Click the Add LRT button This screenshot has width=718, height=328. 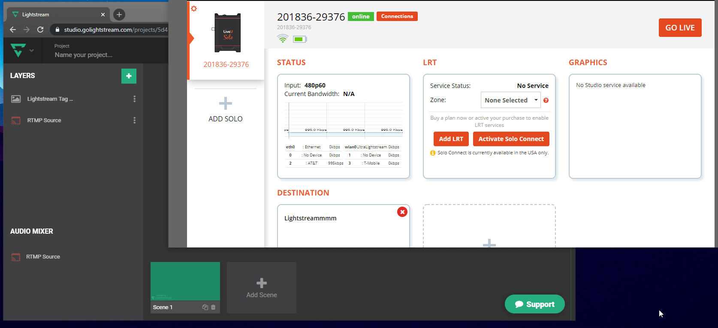[451, 139]
